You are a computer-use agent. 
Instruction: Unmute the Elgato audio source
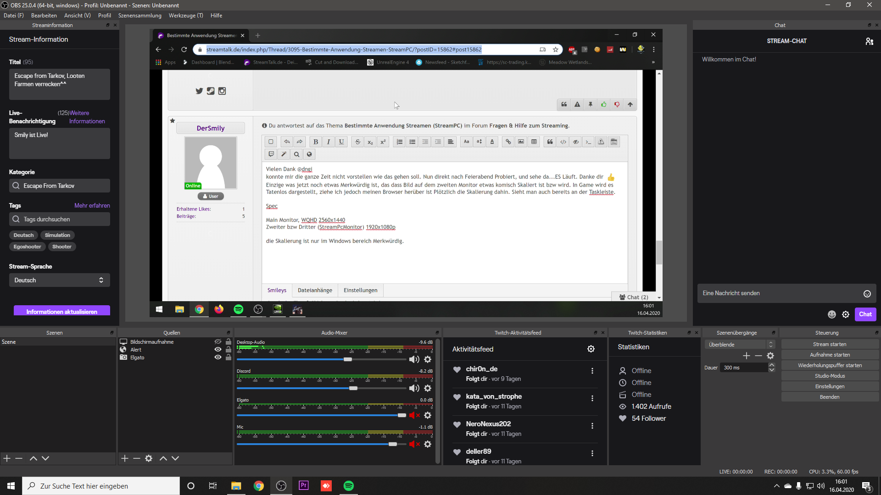[x=414, y=415]
